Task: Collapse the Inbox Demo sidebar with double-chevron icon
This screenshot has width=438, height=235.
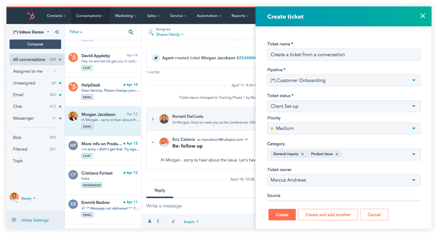Action: coord(57,32)
